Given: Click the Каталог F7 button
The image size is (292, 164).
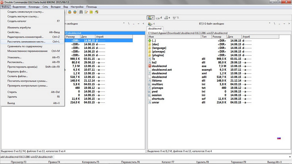Looking at the screenshot, I should (x=168, y=162).
